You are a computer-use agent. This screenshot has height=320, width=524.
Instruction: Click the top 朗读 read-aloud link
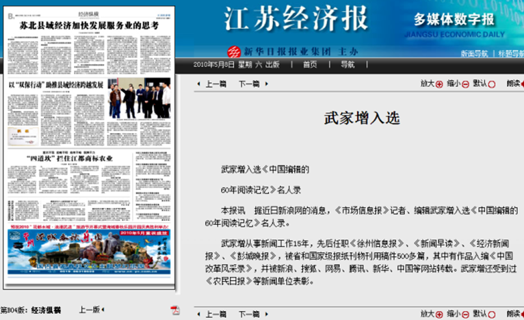514,83
